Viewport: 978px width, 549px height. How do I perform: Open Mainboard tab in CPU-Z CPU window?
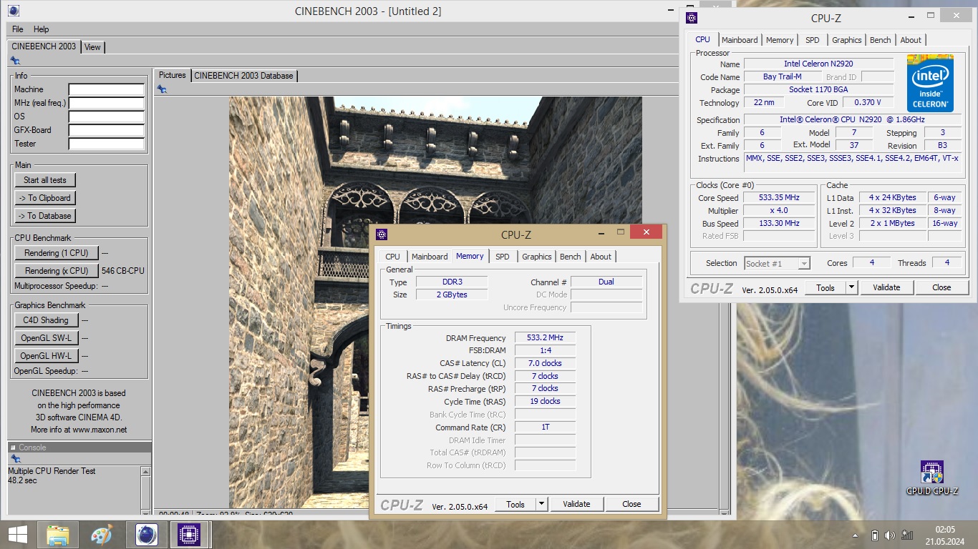point(740,40)
